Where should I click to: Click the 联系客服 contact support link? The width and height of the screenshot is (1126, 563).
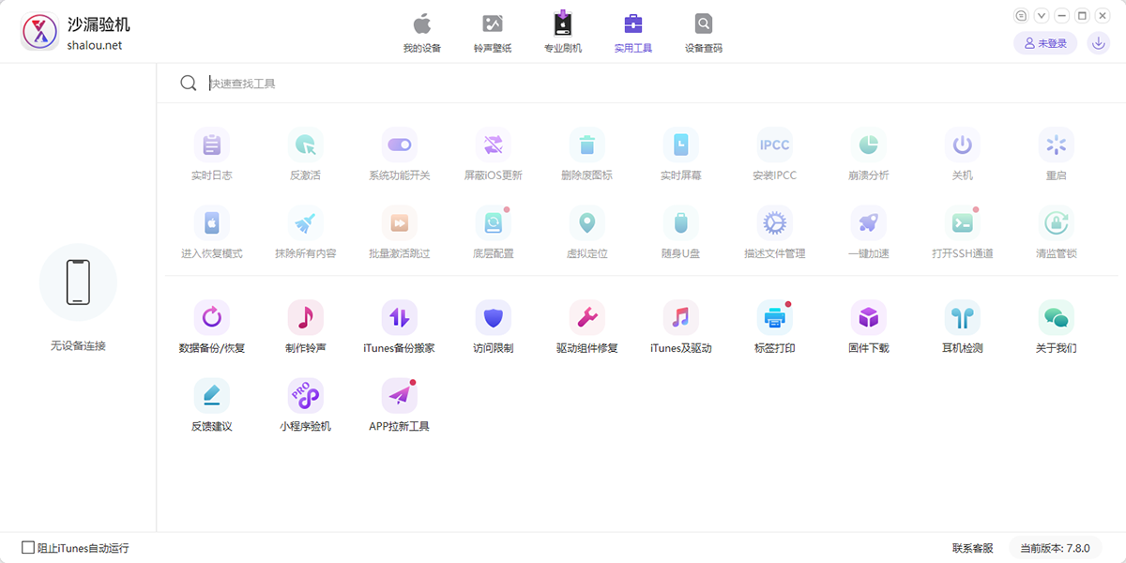point(972,548)
